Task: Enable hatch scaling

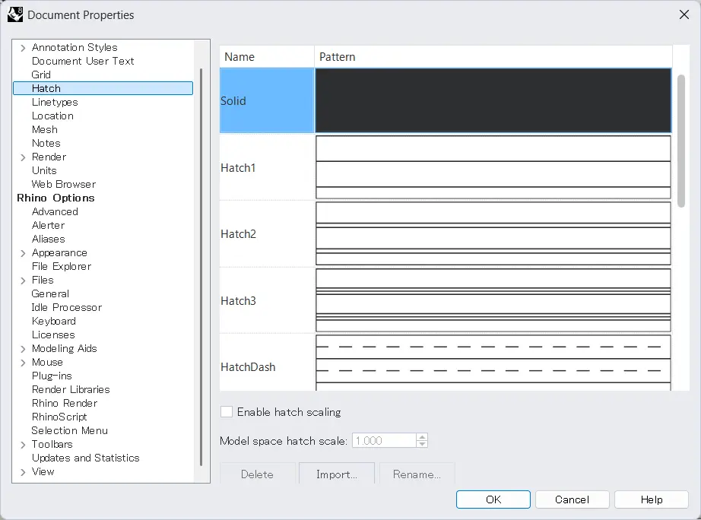Action: [226, 412]
